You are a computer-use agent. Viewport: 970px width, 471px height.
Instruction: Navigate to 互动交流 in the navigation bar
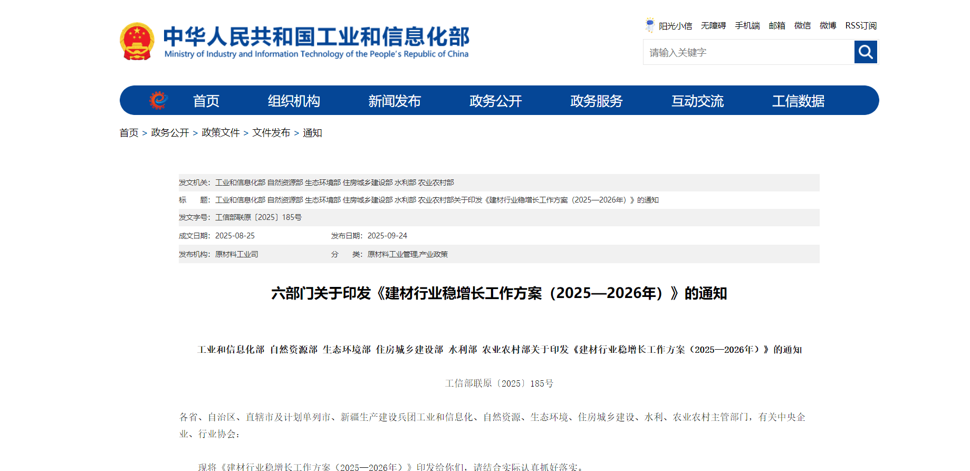[x=697, y=101]
